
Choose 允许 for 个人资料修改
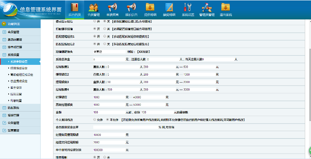(x=95, y=120)
